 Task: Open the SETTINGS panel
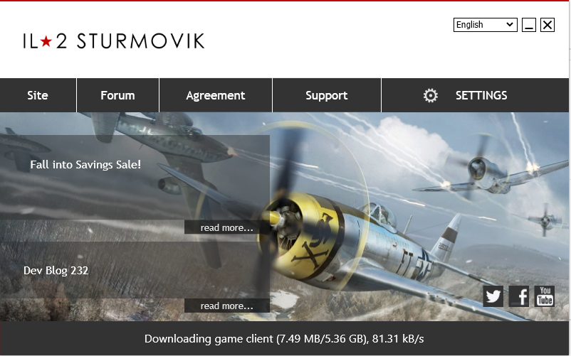[x=475, y=95]
